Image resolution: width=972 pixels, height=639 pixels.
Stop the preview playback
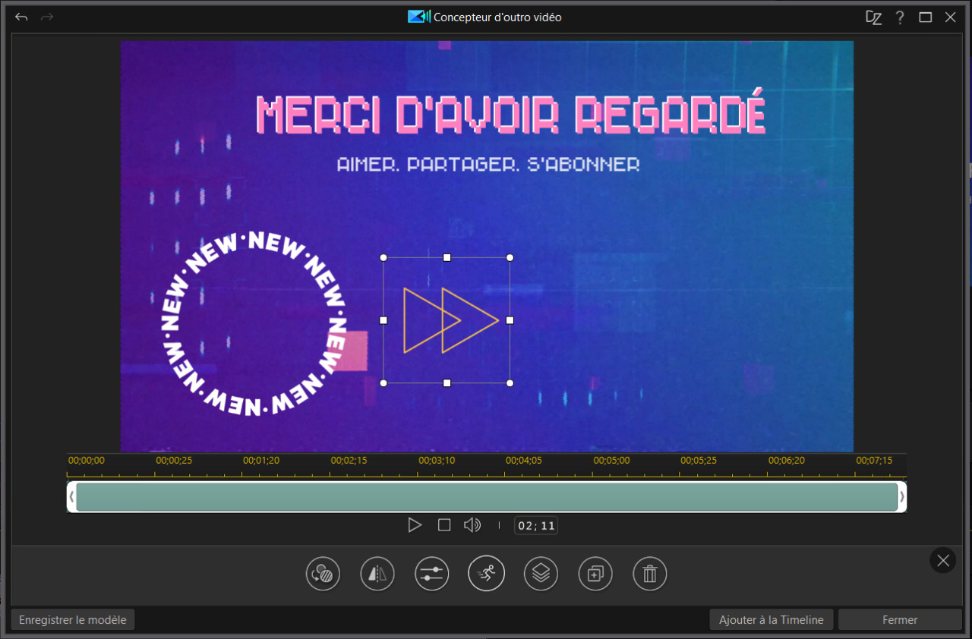(x=443, y=524)
